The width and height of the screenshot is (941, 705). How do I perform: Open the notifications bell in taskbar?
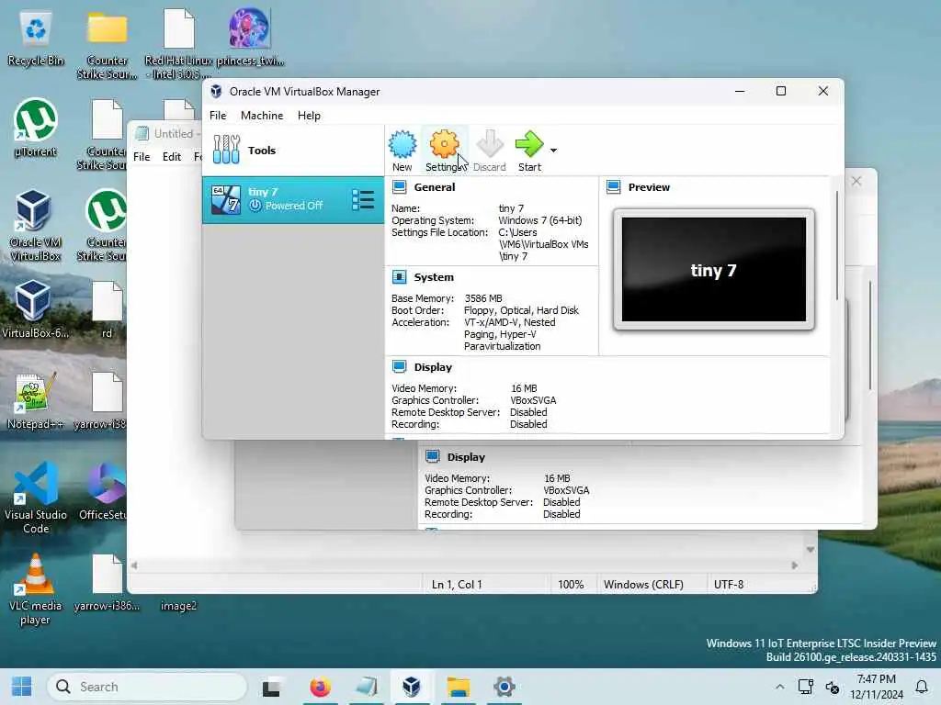(922, 687)
